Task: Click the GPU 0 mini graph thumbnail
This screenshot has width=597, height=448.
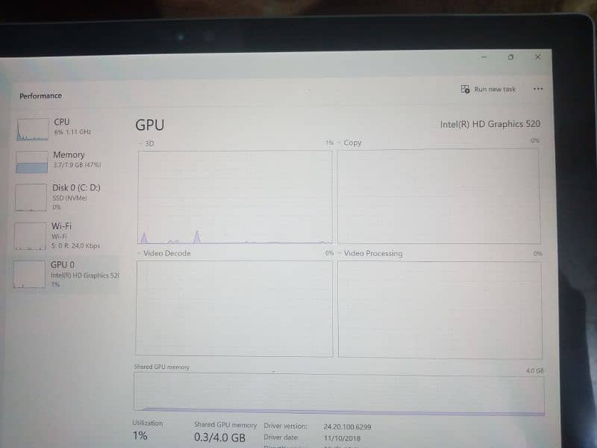Action: [x=29, y=274]
